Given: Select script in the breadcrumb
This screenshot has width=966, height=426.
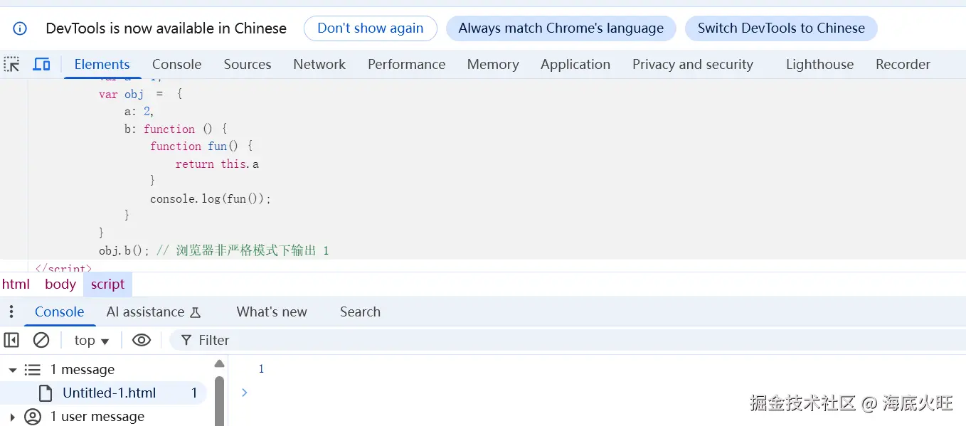Looking at the screenshot, I should tap(108, 284).
